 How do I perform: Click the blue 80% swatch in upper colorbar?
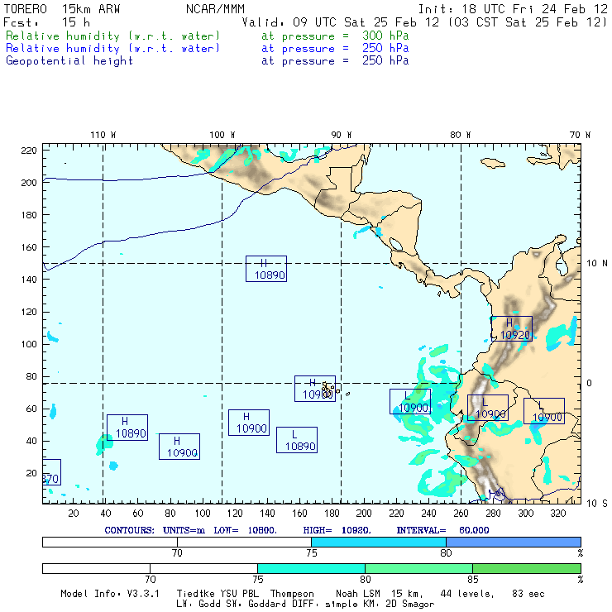pyautogui.click(x=513, y=542)
